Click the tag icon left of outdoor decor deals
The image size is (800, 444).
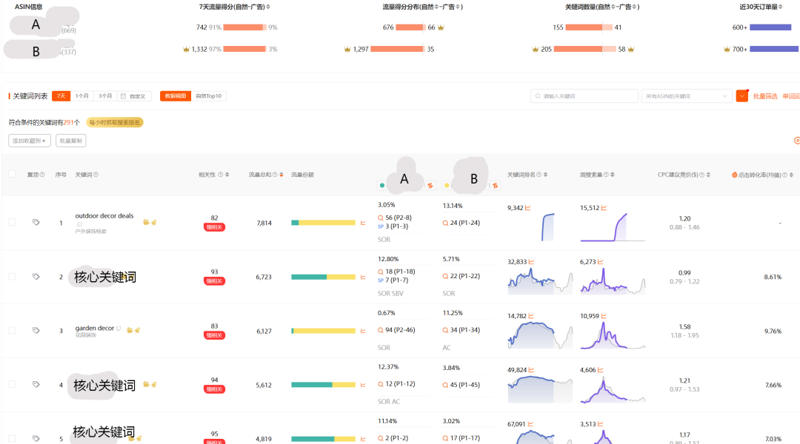tap(36, 222)
